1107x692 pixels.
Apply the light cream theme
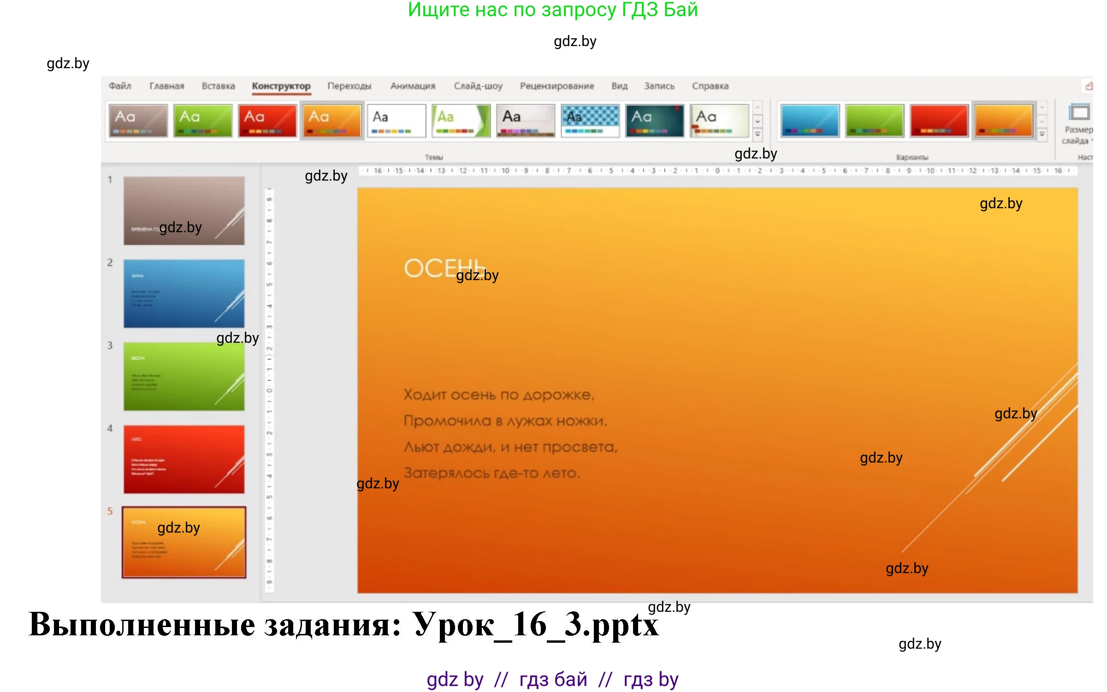pyautogui.click(x=719, y=121)
